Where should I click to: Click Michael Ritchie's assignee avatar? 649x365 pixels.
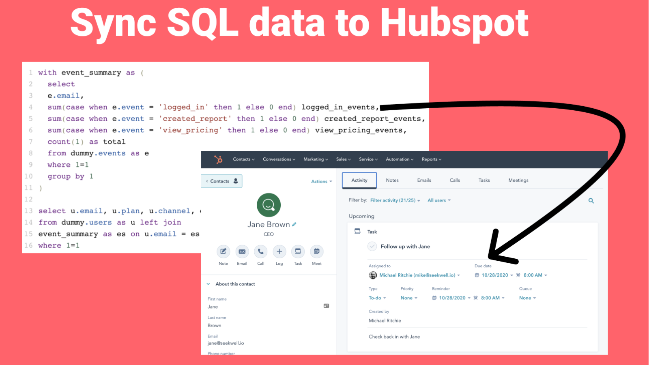(x=373, y=275)
